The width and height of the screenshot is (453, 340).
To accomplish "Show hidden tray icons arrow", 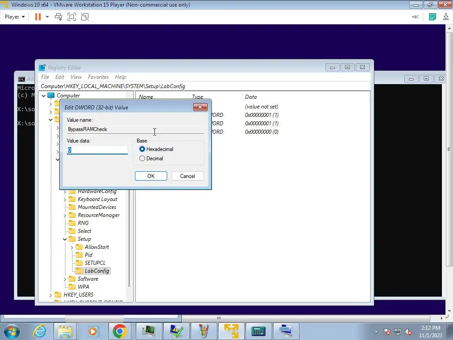I will (376, 332).
